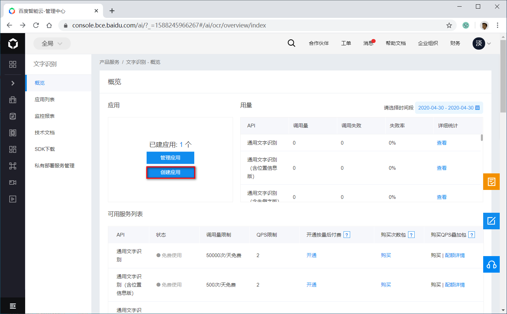
Task: Click the 创建应用 button
Action: tap(170, 172)
